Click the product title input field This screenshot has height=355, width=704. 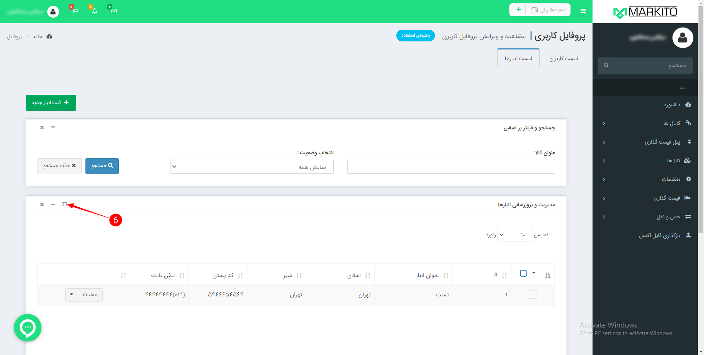[x=451, y=166]
